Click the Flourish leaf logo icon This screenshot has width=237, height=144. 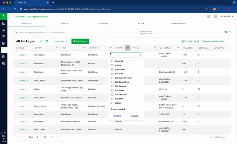(4, 17)
